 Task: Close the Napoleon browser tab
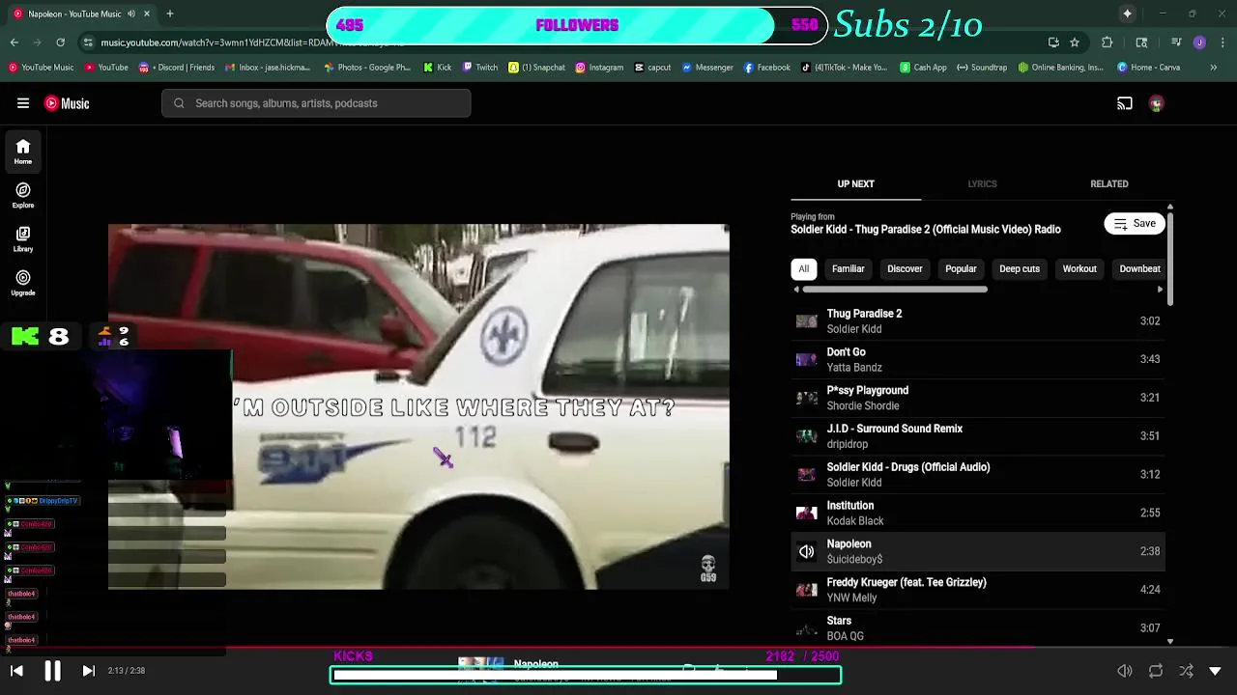tap(147, 14)
